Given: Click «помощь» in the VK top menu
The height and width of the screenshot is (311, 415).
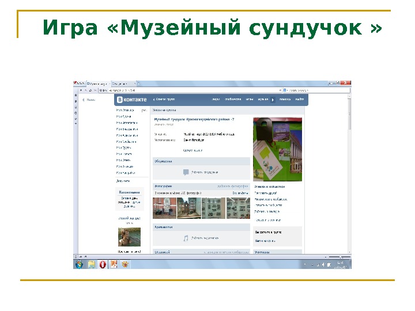Looking at the screenshot, I should 285,99.
